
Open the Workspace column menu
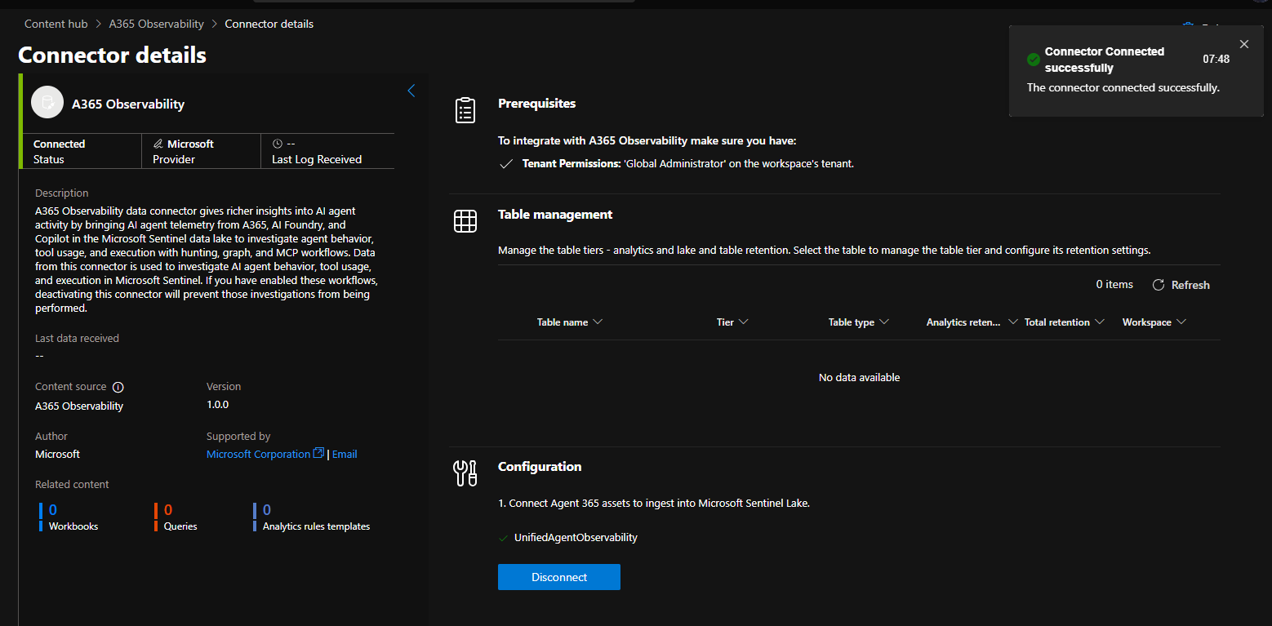click(x=1181, y=322)
